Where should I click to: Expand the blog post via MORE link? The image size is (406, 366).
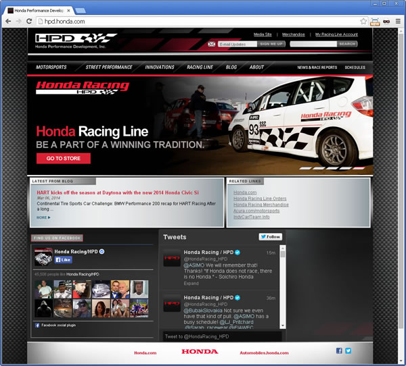[x=43, y=217]
